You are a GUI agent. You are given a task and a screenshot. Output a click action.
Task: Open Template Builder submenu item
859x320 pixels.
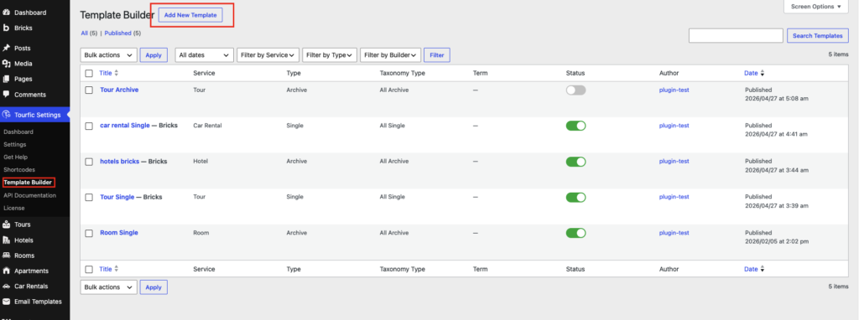[x=28, y=182]
